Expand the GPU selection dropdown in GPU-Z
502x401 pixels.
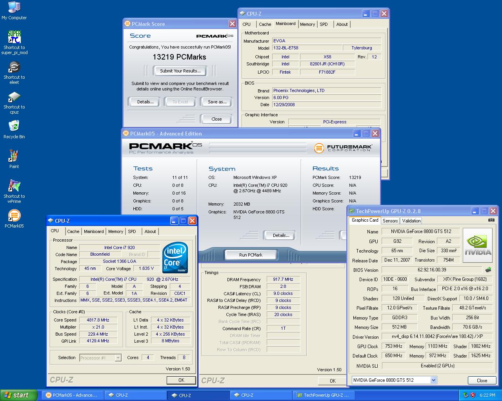pos(433,380)
